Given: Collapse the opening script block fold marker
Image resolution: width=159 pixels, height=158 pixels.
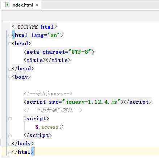Looking at the screenshot, I should pyautogui.click(x=10, y=119).
